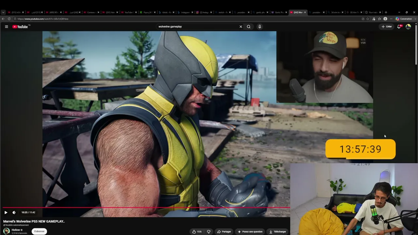Reload the page with the refresh icon

coord(9,19)
